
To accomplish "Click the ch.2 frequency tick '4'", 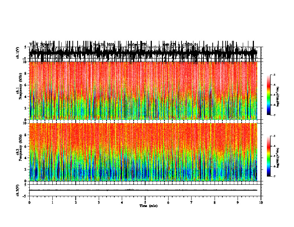I will [x=26, y=158].
